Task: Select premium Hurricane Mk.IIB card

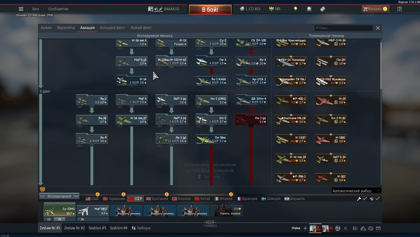Action: [x=291, y=120]
